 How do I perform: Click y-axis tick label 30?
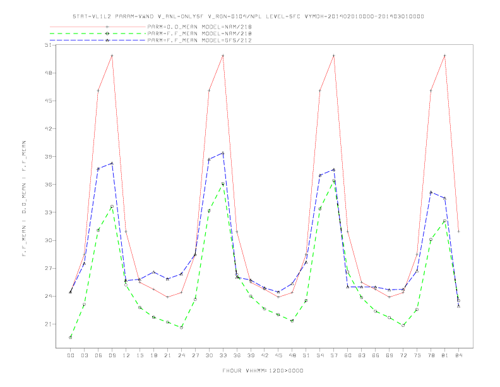pos(48,240)
